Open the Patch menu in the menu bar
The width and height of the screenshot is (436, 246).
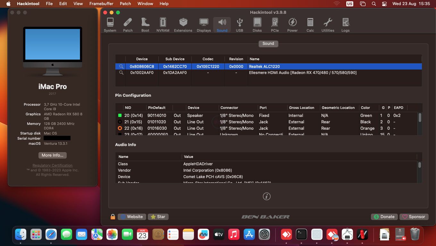pyautogui.click(x=125, y=4)
